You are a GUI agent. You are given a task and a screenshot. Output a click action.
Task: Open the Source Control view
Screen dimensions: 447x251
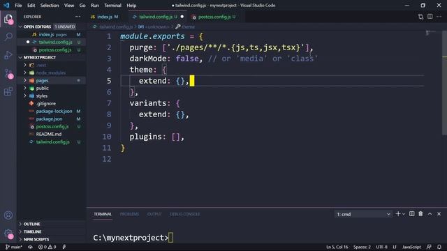(x=8, y=74)
